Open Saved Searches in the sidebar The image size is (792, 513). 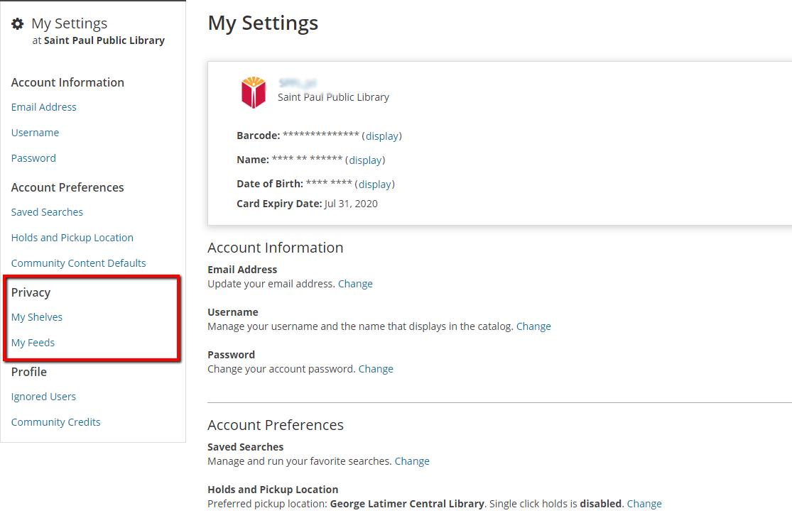point(47,211)
